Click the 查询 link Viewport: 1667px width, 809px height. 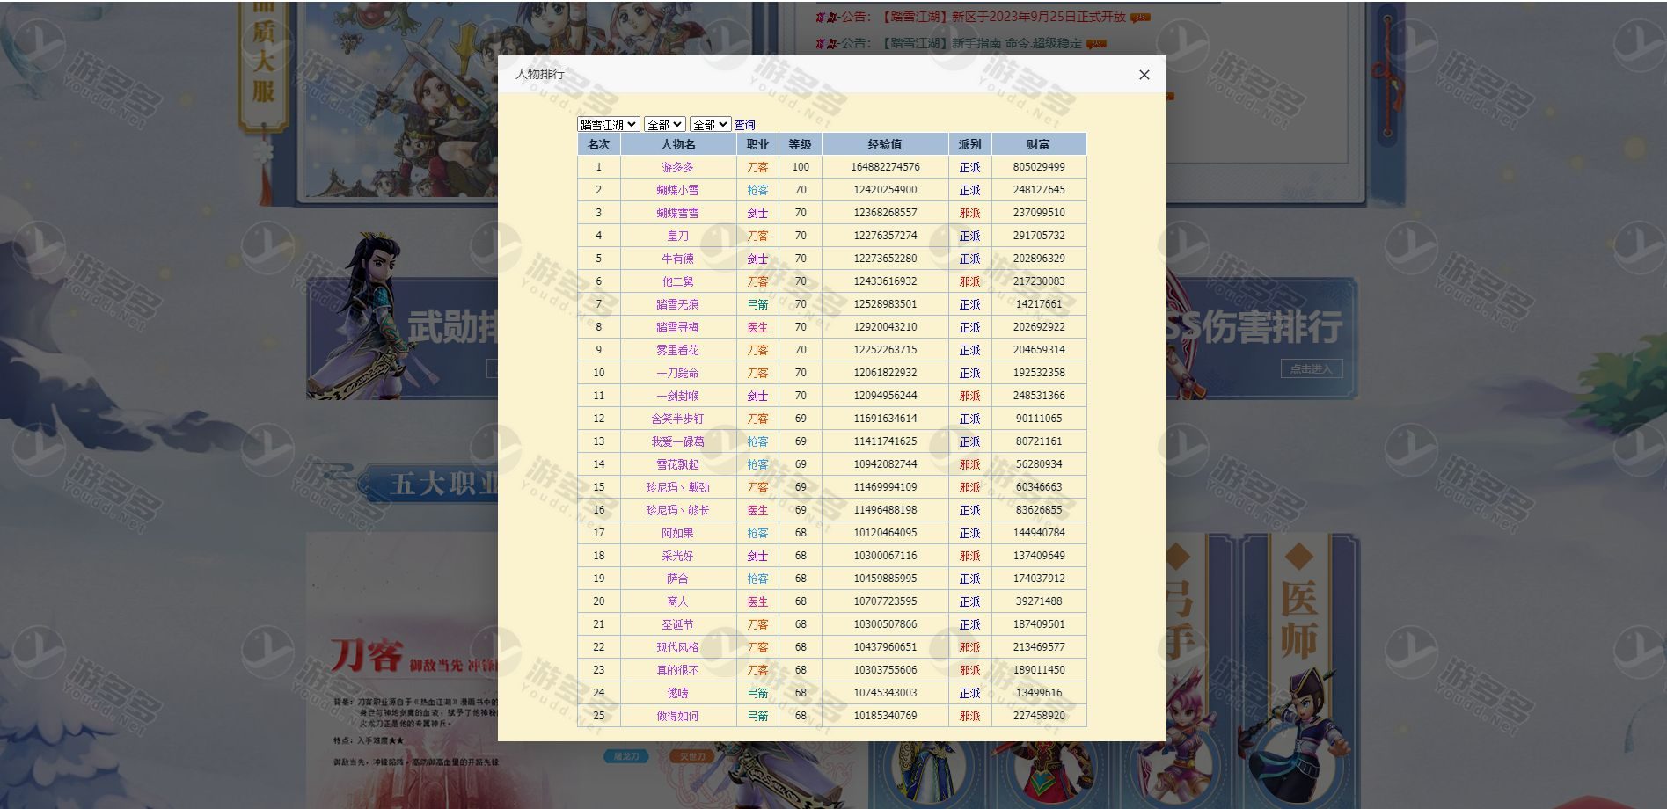(x=744, y=125)
